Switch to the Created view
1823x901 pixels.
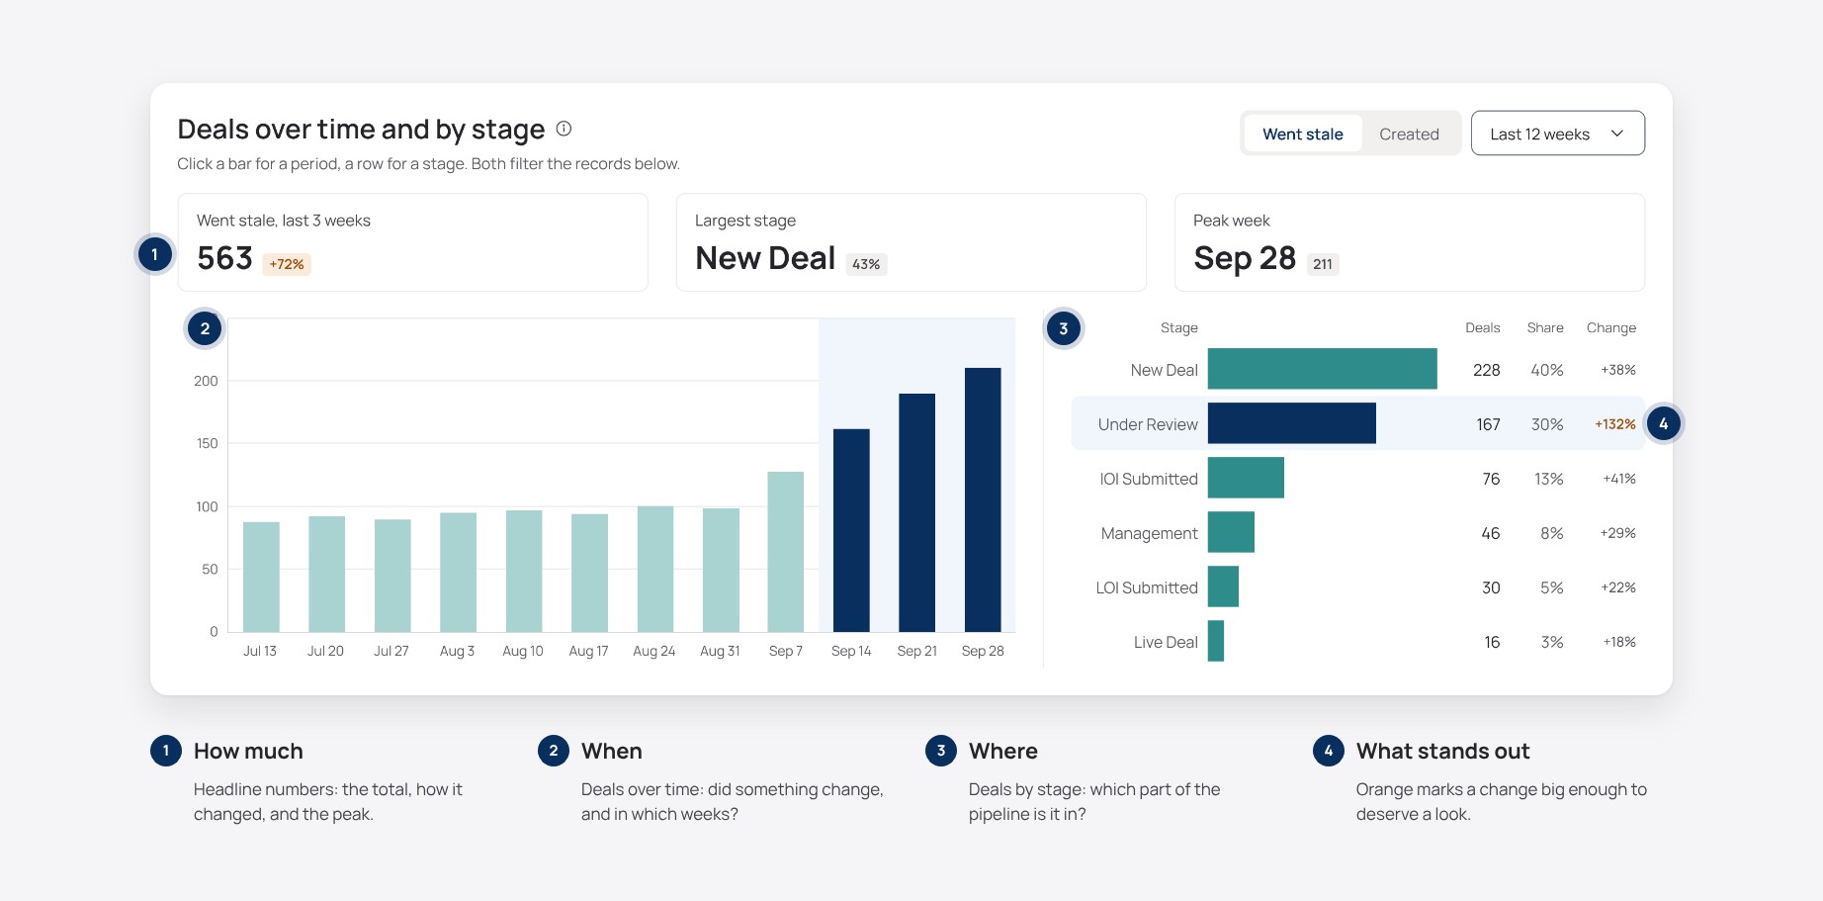[x=1409, y=134]
